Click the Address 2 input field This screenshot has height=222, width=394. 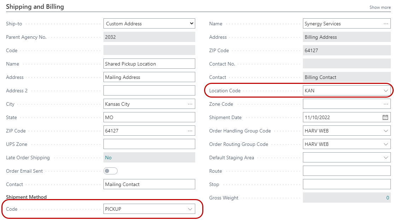[x=149, y=91]
